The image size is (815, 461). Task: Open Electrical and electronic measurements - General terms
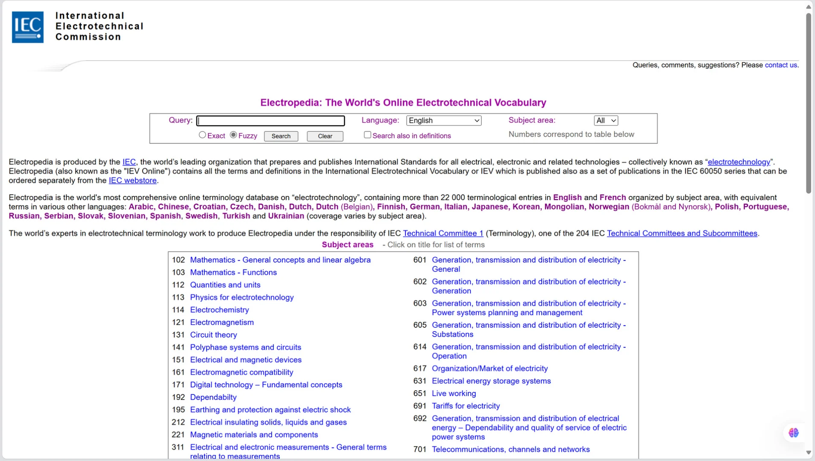tap(288, 452)
